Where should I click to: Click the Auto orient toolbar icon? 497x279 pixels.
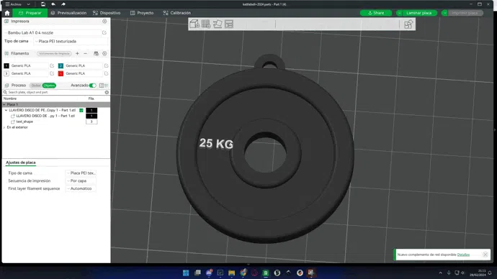tap(218, 24)
